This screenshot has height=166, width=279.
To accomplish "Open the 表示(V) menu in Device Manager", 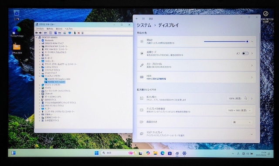I will [x=59, y=29].
